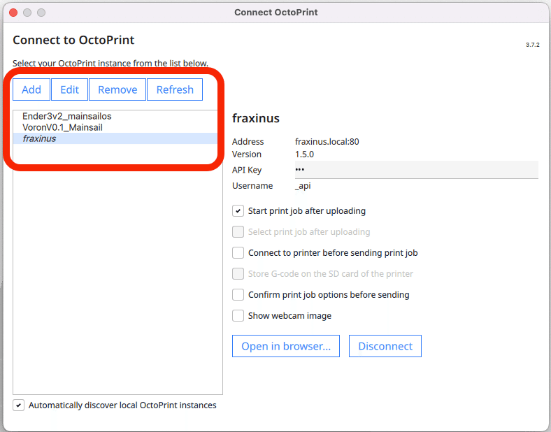This screenshot has height=432, width=551.
Task: Click the fraxinus heading in details panel
Action: [x=256, y=118]
